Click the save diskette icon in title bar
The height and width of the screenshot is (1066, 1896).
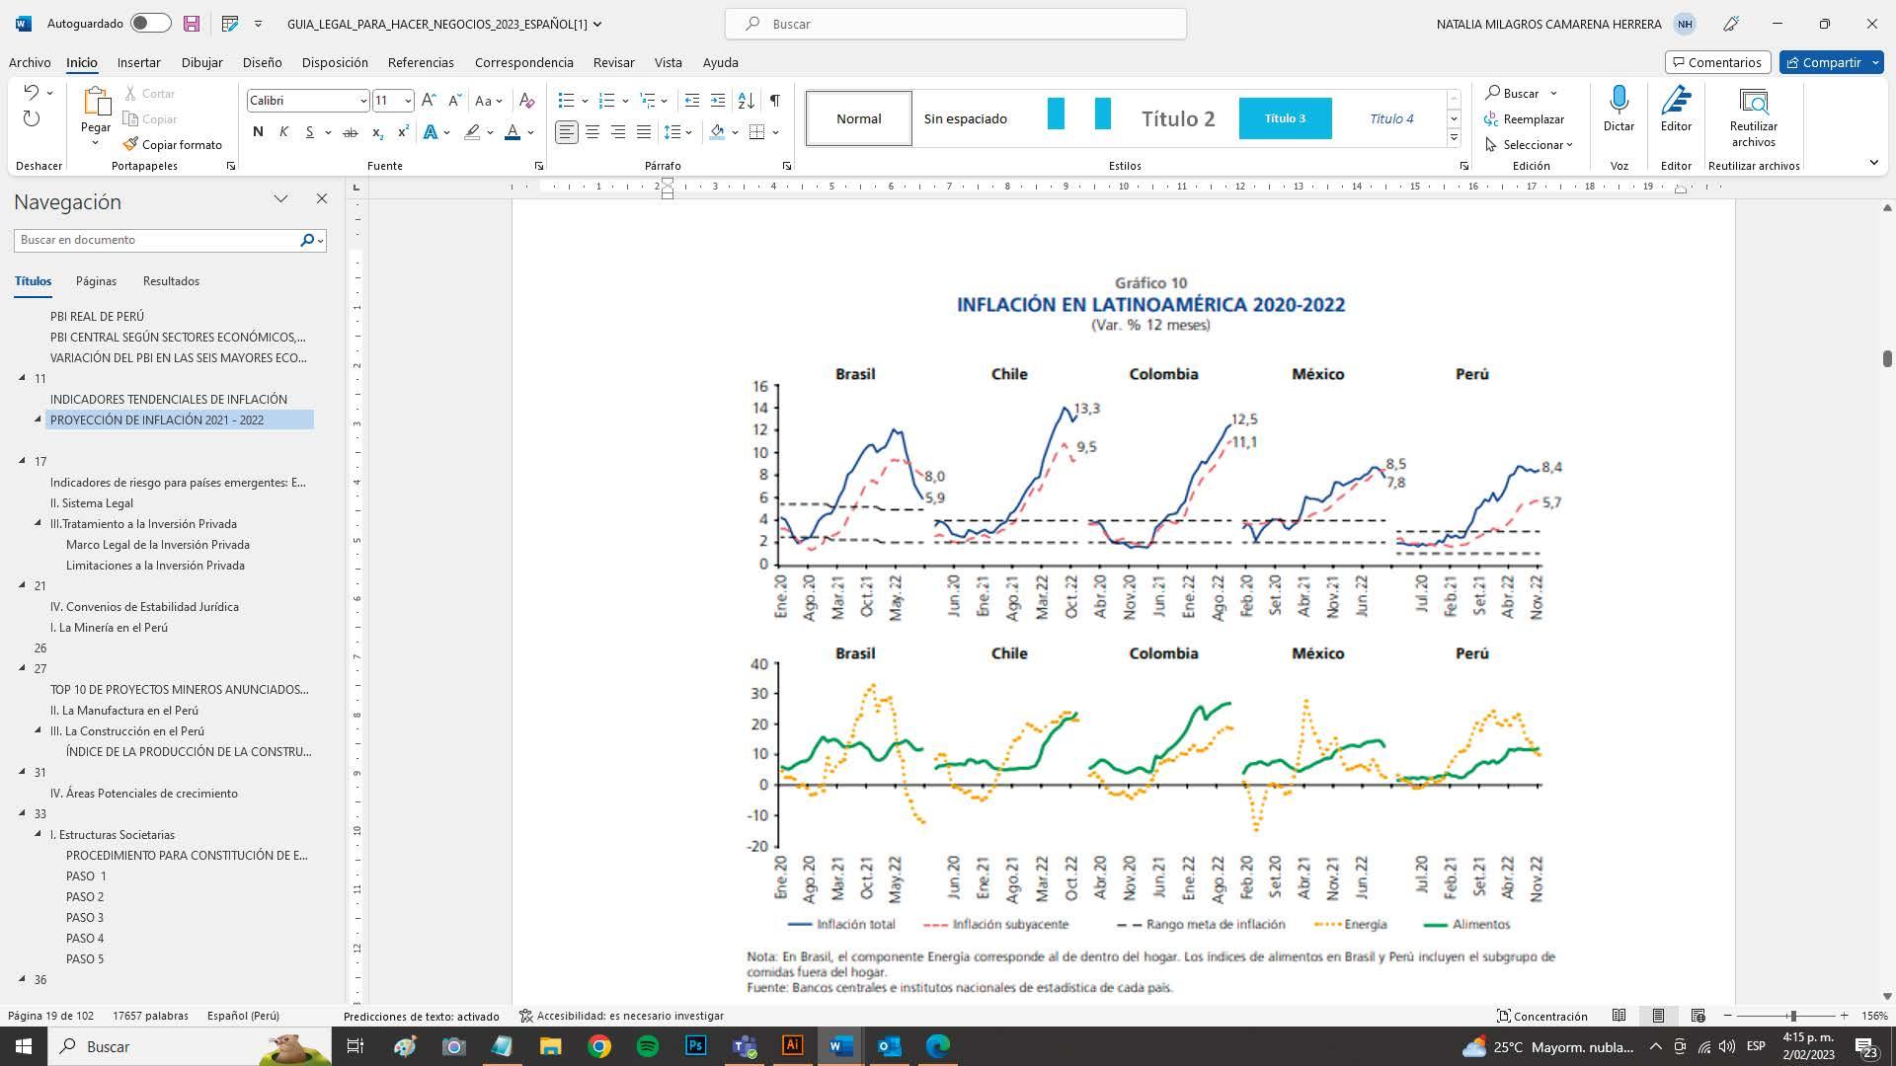click(192, 23)
